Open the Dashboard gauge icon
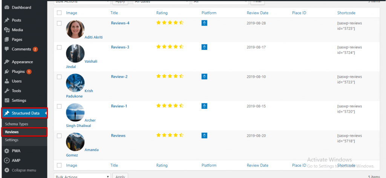Image resolution: width=386 pixels, height=178 pixels. [7, 8]
